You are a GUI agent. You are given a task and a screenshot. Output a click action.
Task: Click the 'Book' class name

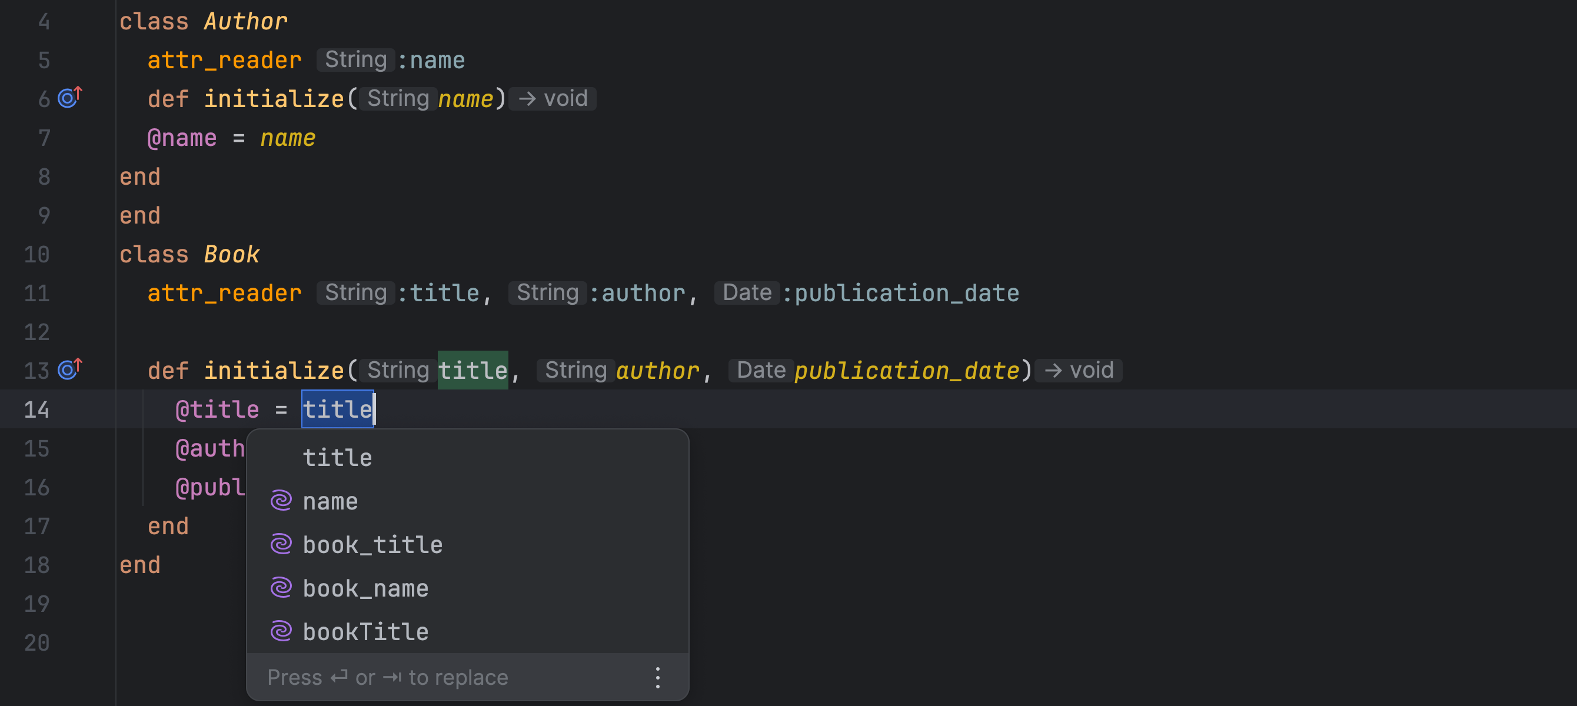(231, 254)
